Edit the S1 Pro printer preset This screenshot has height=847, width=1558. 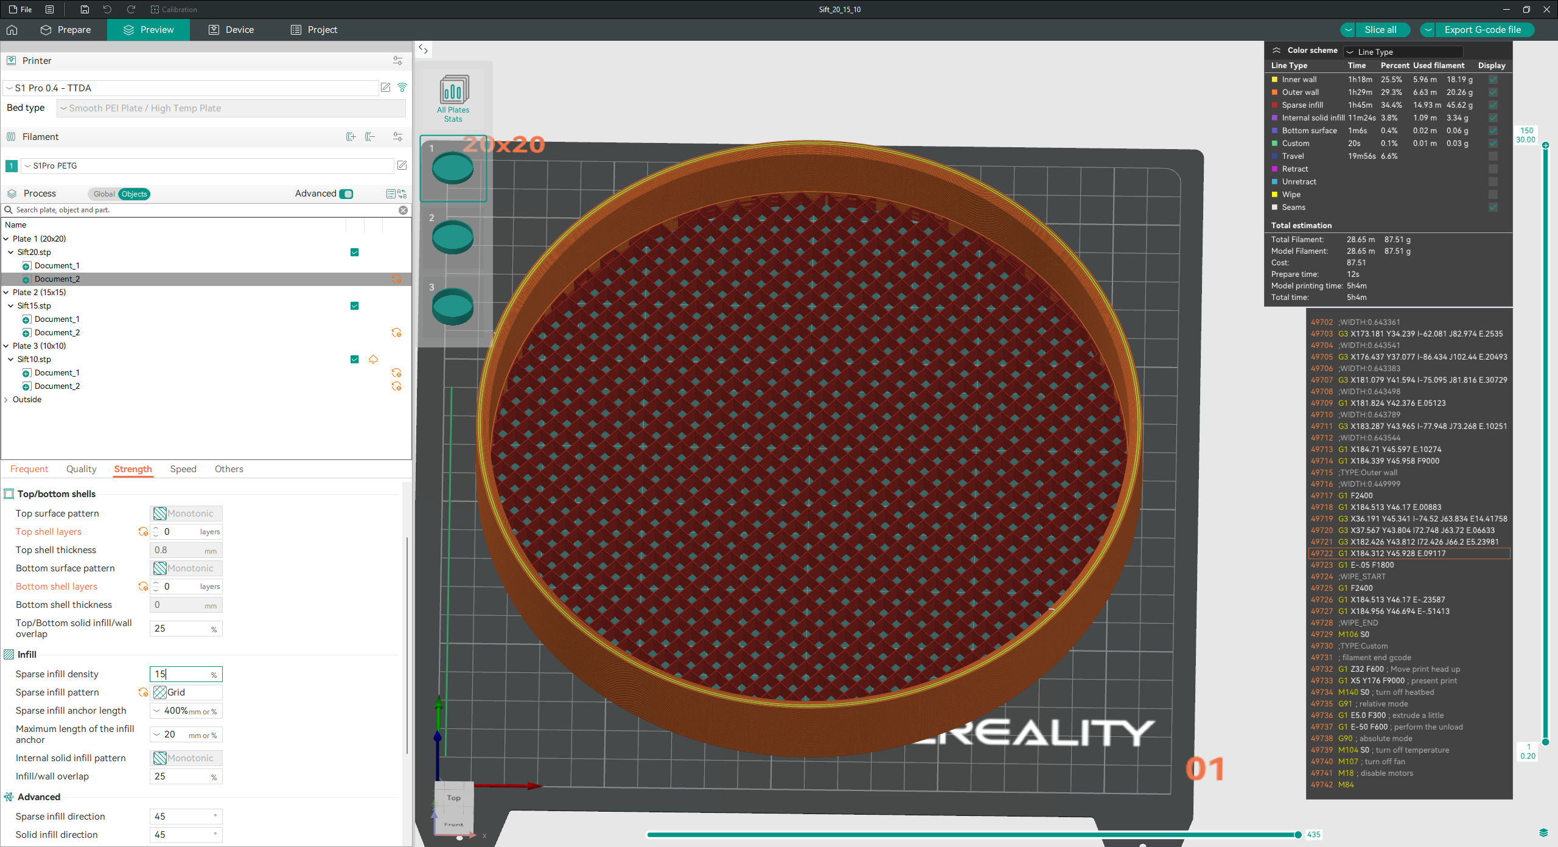click(385, 88)
